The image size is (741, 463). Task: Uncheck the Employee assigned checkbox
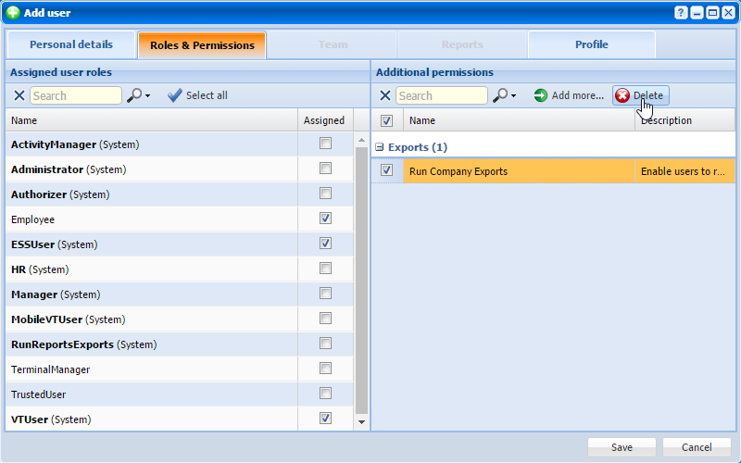[325, 219]
